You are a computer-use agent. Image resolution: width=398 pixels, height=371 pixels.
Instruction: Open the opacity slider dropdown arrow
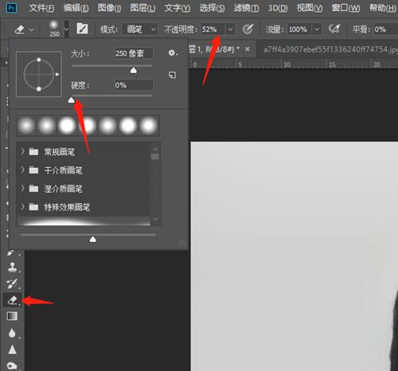click(231, 29)
